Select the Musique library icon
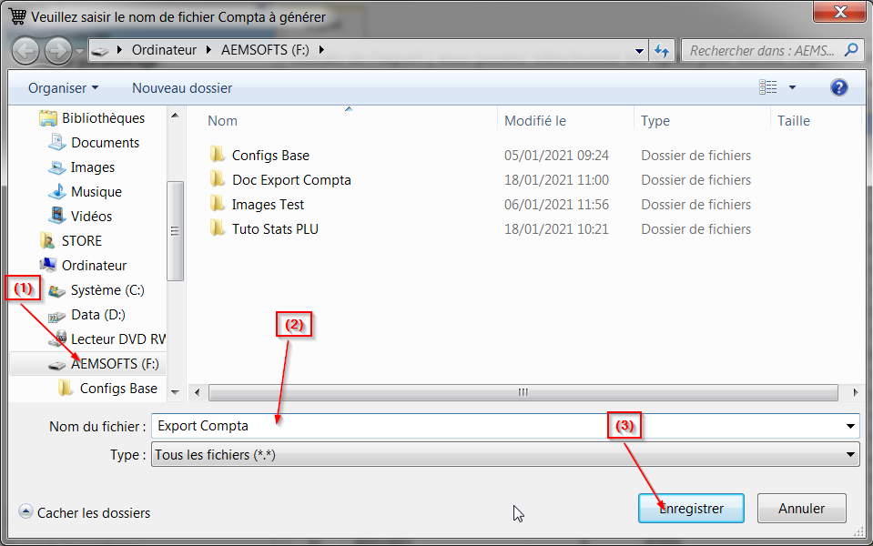Screen dimensions: 873x546 click(57, 192)
